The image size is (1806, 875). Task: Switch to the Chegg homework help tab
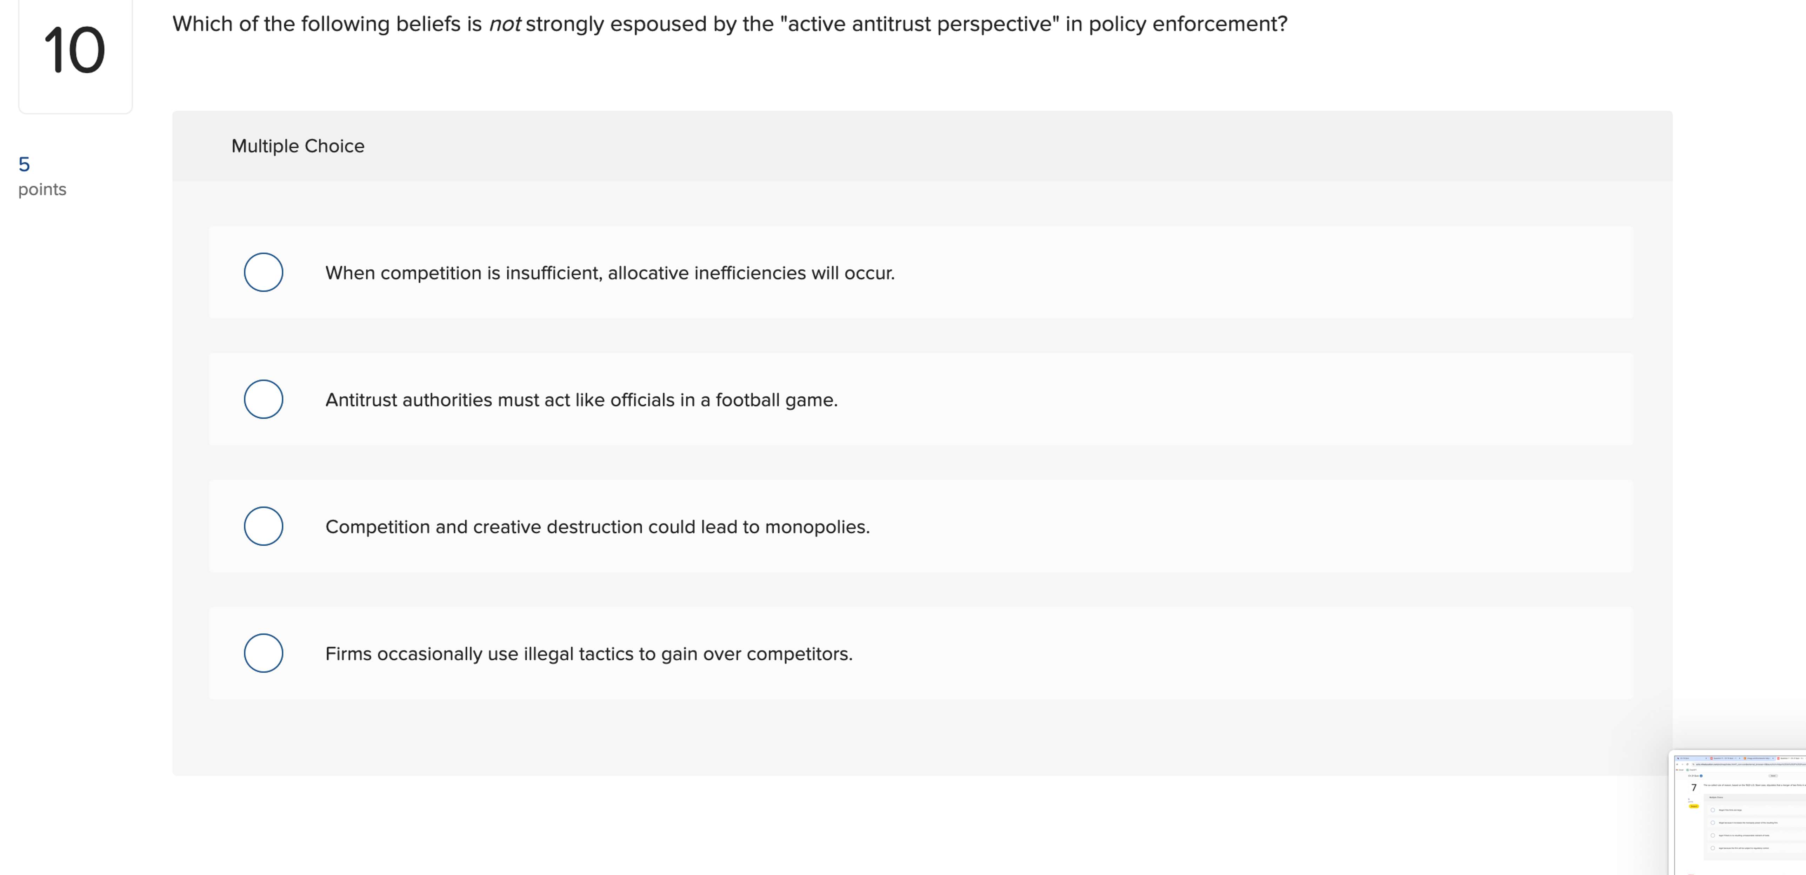coord(1758,759)
